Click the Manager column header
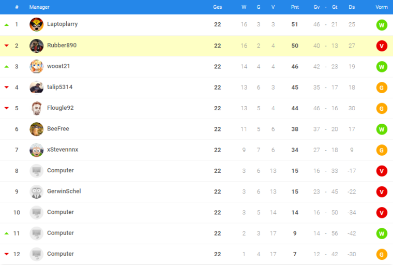The image size is (393, 265). [39, 7]
